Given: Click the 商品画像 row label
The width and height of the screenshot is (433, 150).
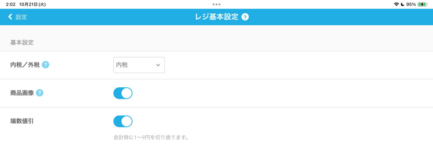Looking at the screenshot, I should point(22,93).
